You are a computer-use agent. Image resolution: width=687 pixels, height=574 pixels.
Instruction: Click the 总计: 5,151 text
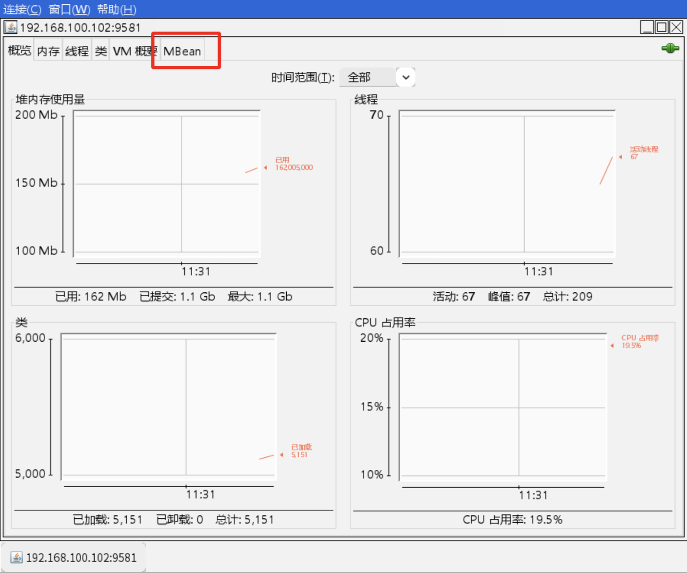[x=245, y=520]
